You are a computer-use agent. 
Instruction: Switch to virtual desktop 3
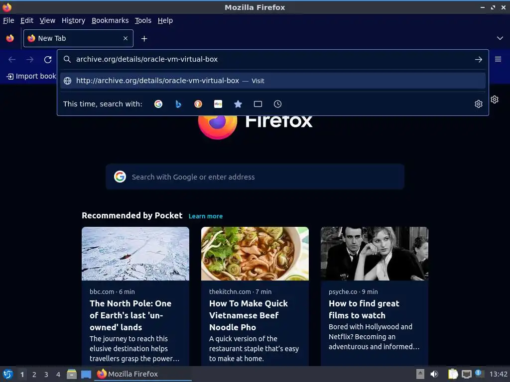point(46,375)
